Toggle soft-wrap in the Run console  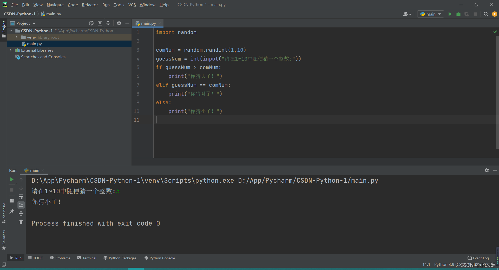[21, 196]
